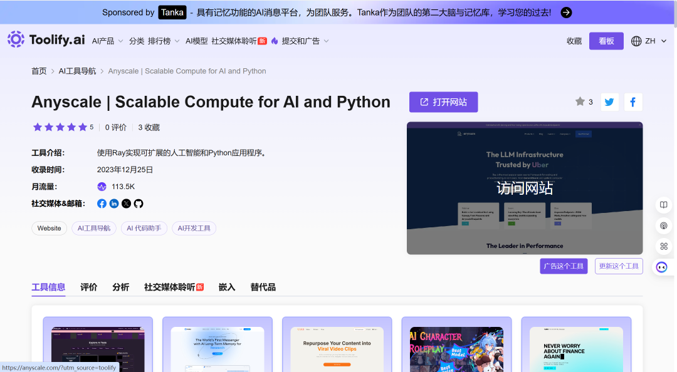Switch to the 嵌入 tab
This screenshot has width=677, height=372.
pos(227,287)
